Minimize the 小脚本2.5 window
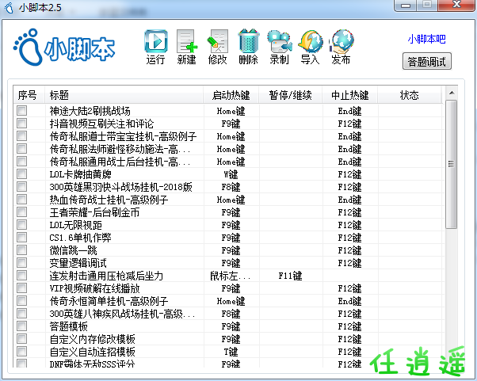 pyautogui.click(x=406, y=6)
